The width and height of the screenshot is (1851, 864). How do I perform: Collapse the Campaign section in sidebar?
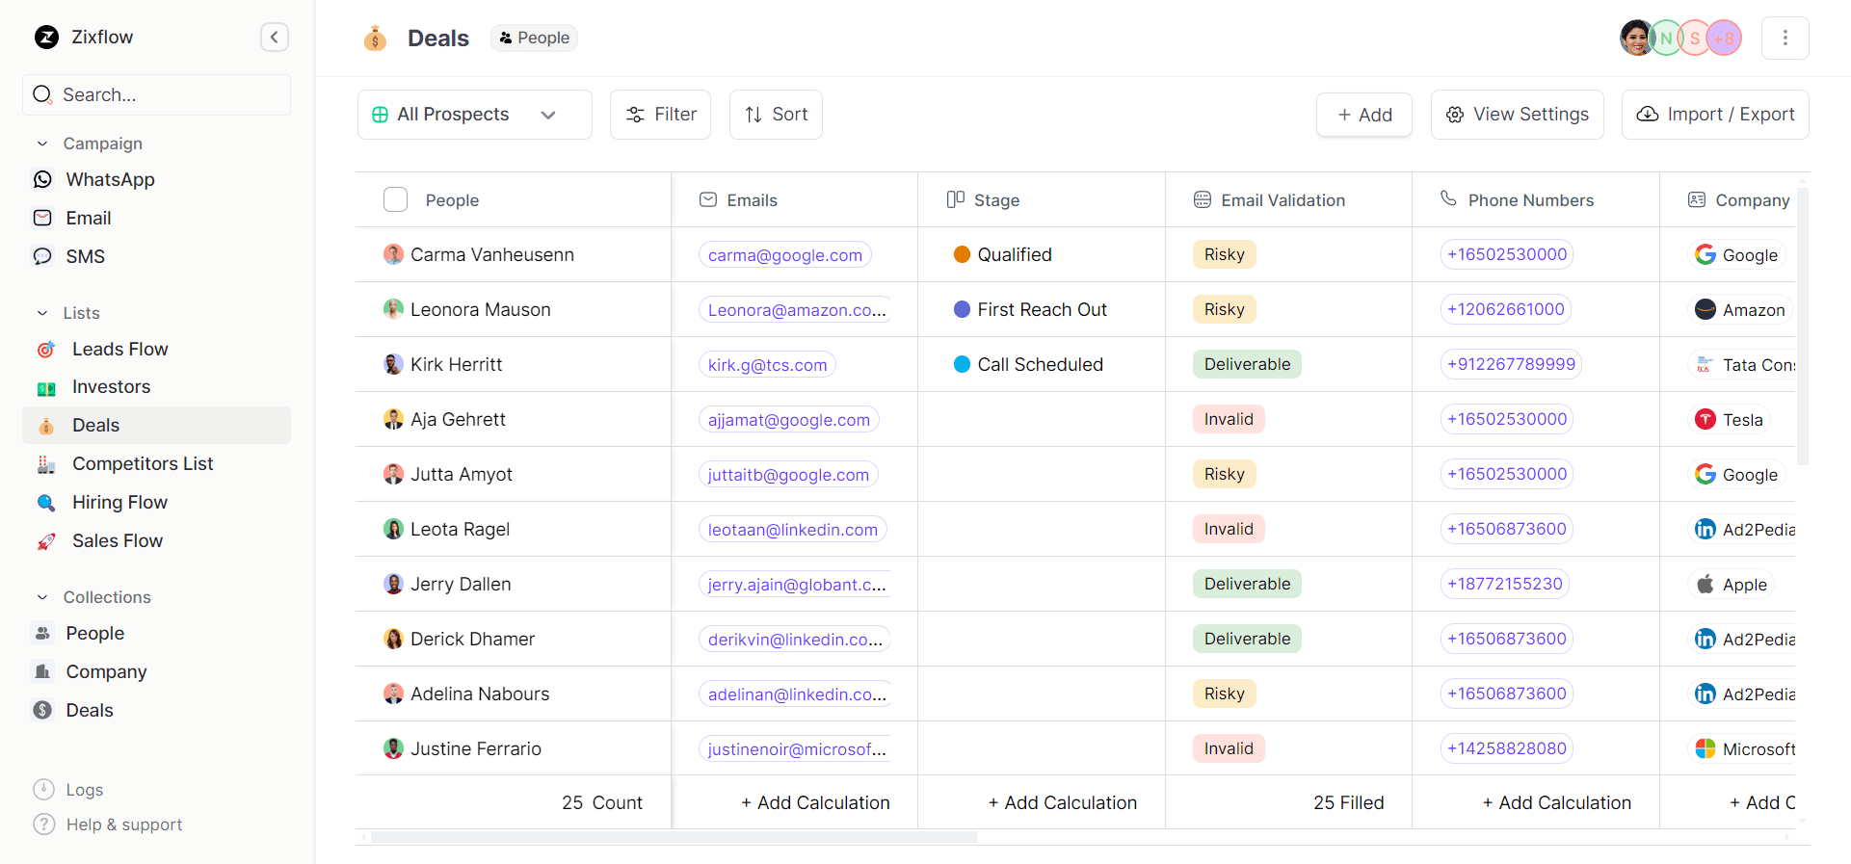42,144
